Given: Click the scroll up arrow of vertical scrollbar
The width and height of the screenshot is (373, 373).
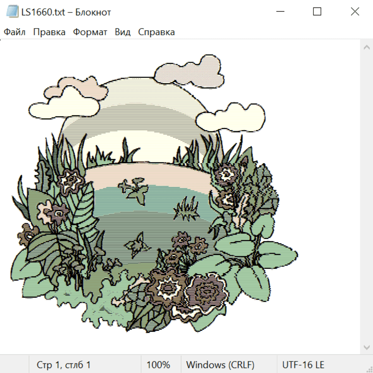Looking at the screenshot, I should pos(366,47).
